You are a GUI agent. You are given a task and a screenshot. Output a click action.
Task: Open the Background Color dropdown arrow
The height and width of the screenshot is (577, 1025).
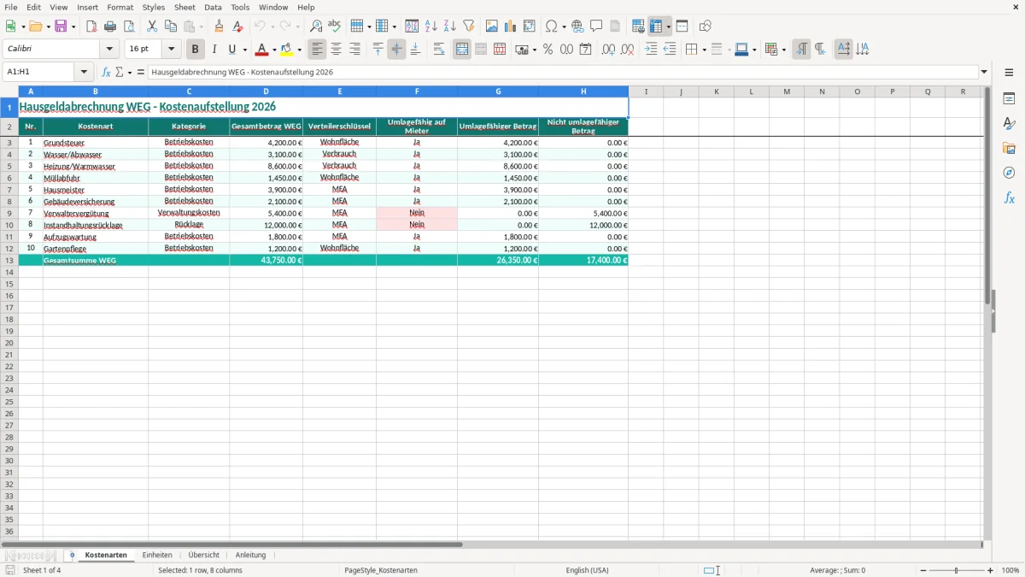click(299, 50)
